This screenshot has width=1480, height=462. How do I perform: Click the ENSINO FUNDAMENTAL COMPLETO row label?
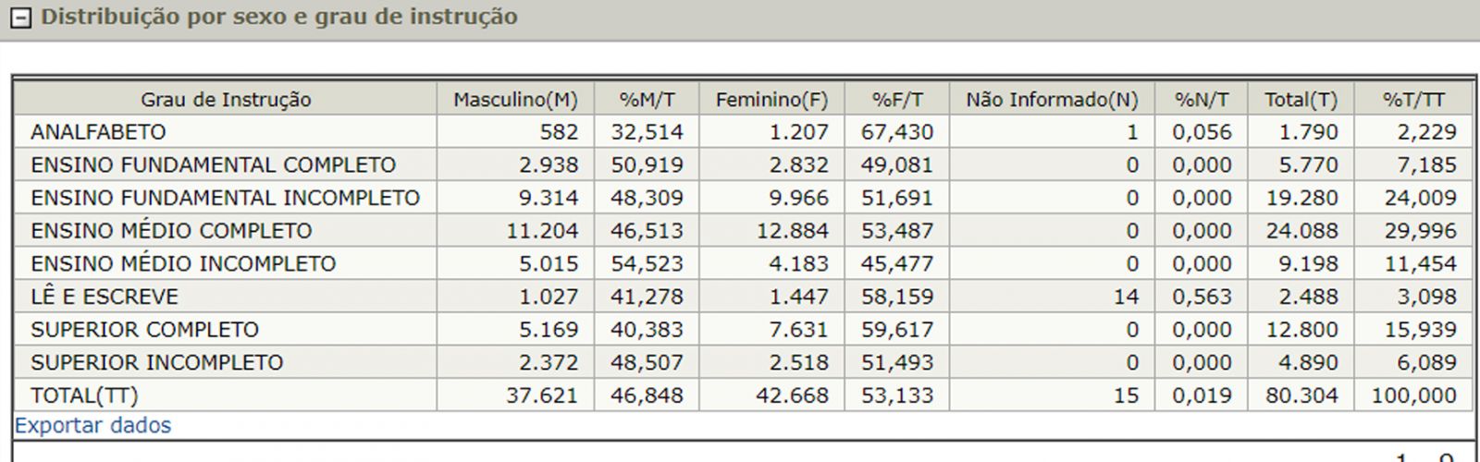[213, 165]
